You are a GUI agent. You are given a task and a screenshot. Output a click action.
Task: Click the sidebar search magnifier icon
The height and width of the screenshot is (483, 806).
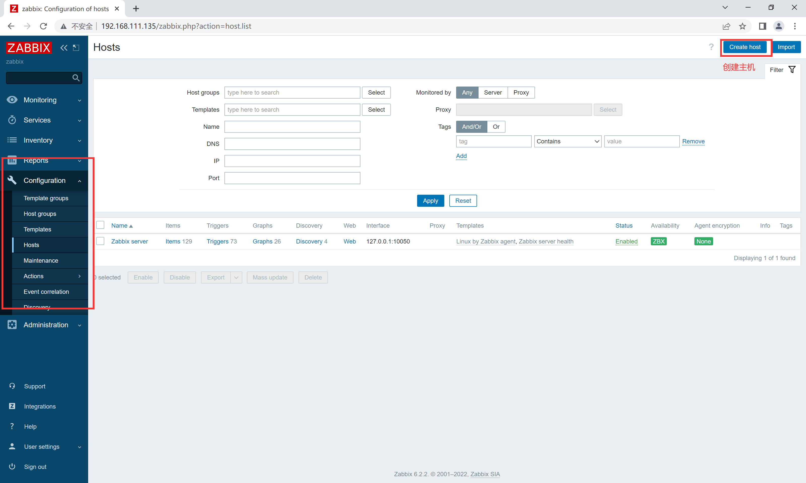[x=76, y=78]
